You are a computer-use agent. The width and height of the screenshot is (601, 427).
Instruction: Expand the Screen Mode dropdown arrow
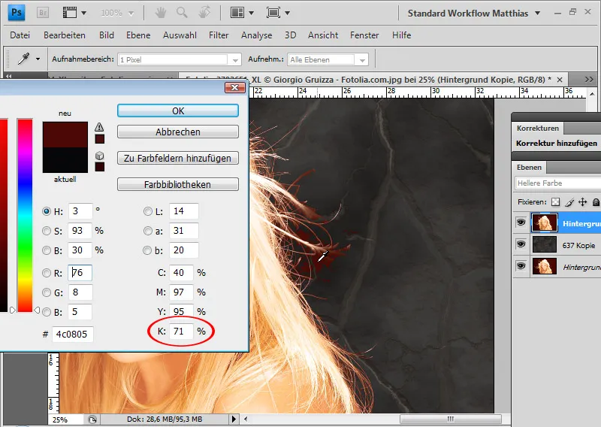288,13
